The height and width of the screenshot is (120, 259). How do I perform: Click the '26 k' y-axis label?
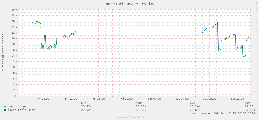[x=14, y=21]
